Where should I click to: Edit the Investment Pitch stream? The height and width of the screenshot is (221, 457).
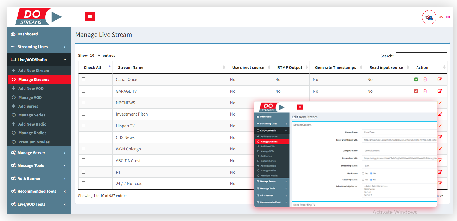[440, 114]
